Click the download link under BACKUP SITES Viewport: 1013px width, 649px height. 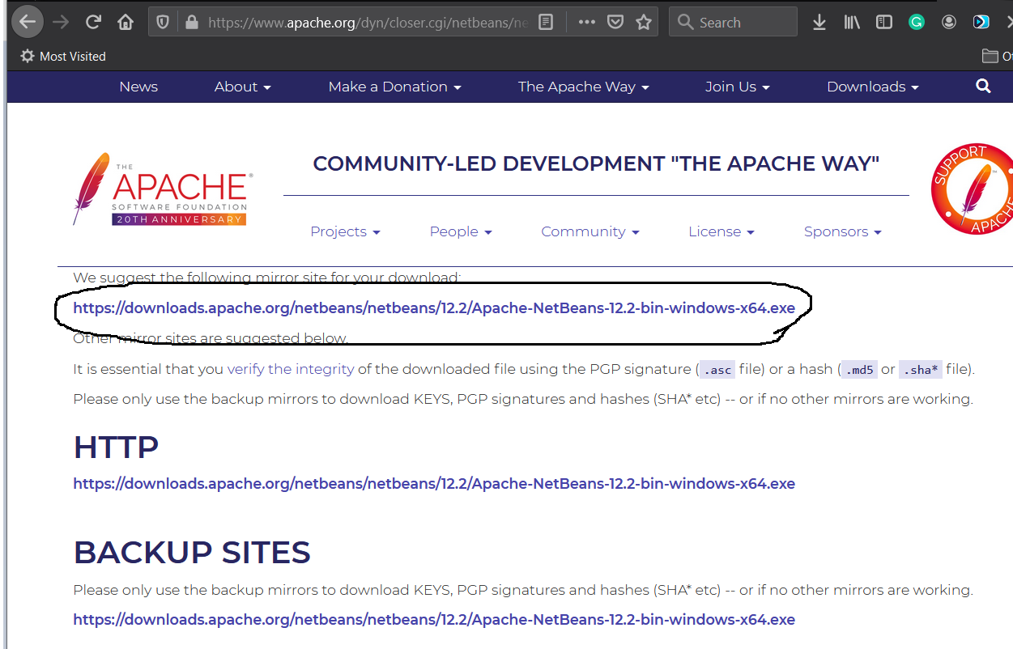point(434,620)
